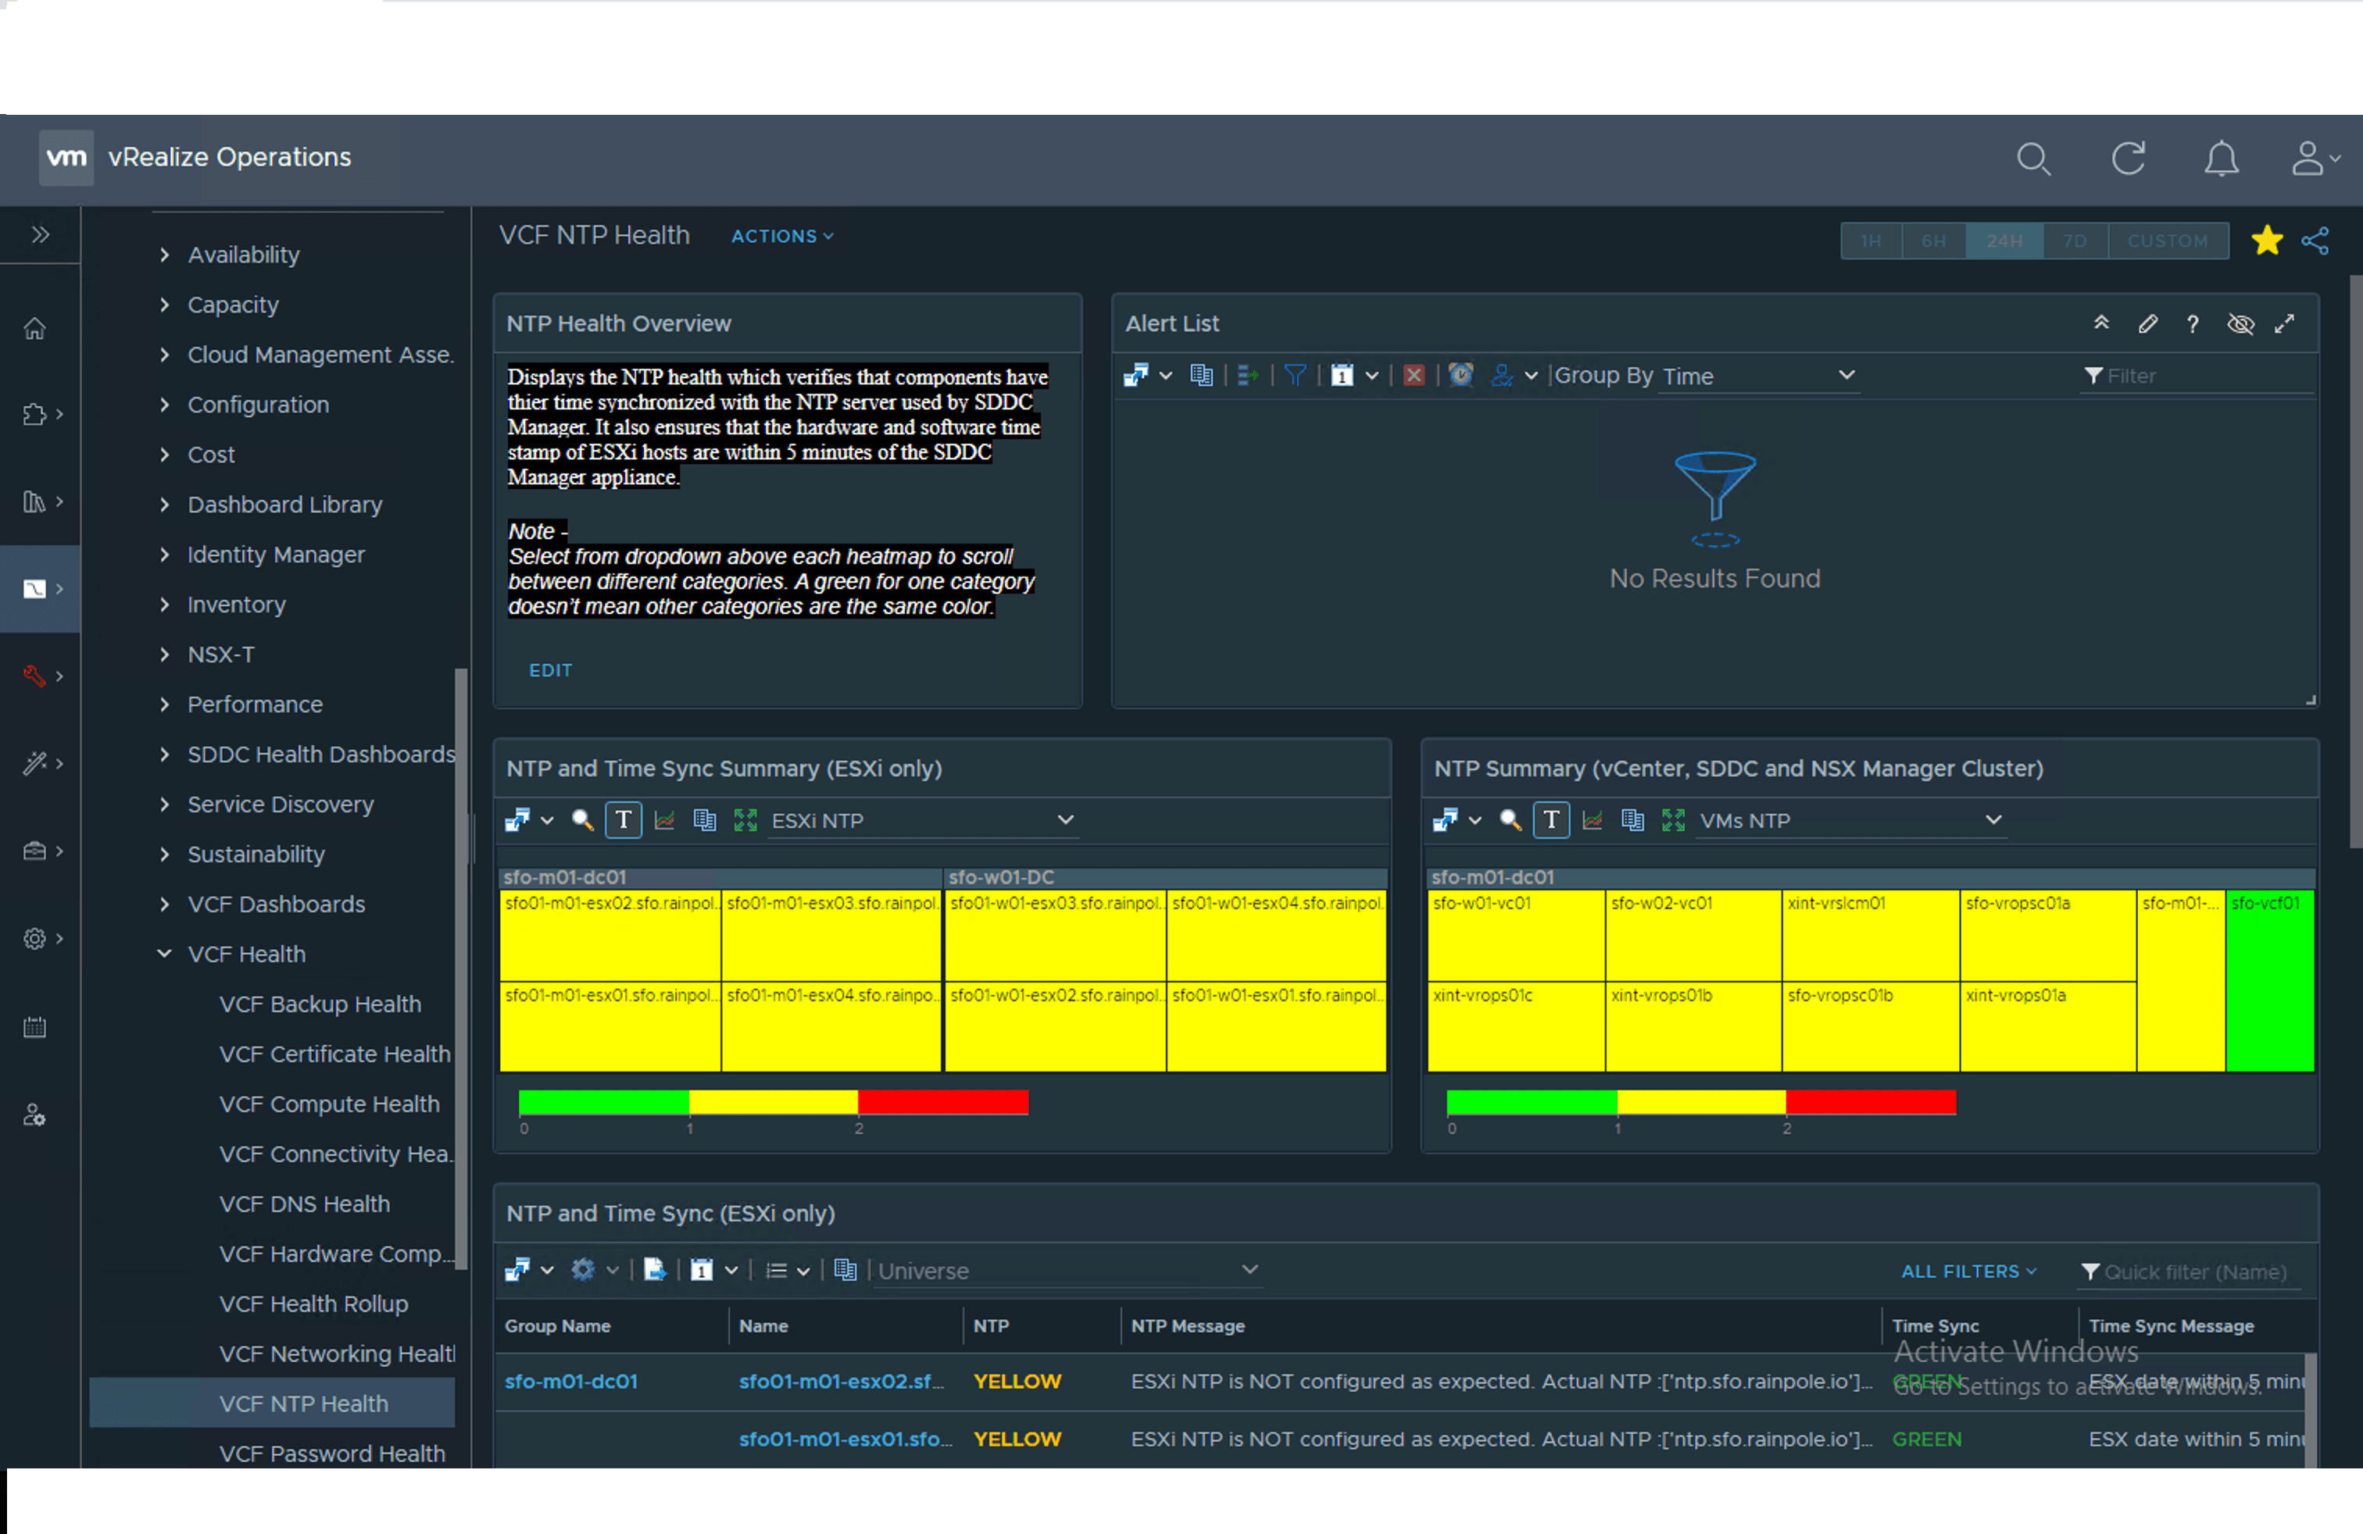Hide Alert List widget using eye icon
2363x1534 pixels.
pos(2240,323)
